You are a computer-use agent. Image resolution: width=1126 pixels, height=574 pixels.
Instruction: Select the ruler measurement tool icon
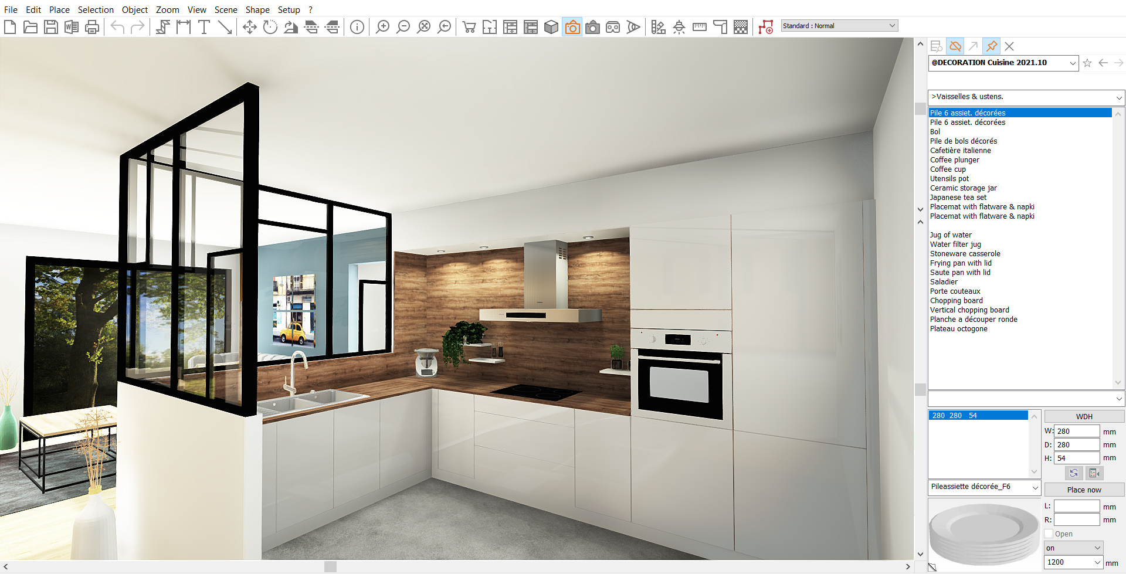(700, 27)
